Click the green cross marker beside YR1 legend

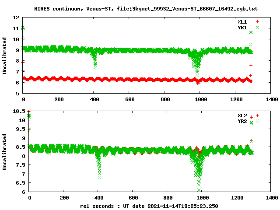257,27
